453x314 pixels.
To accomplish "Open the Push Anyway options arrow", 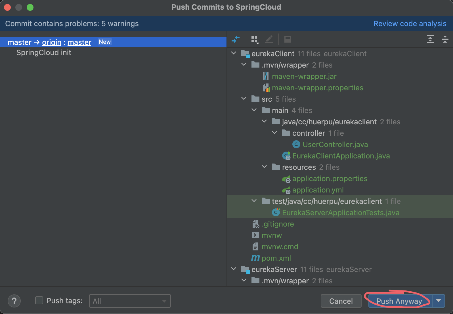I will (x=439, y=301).
